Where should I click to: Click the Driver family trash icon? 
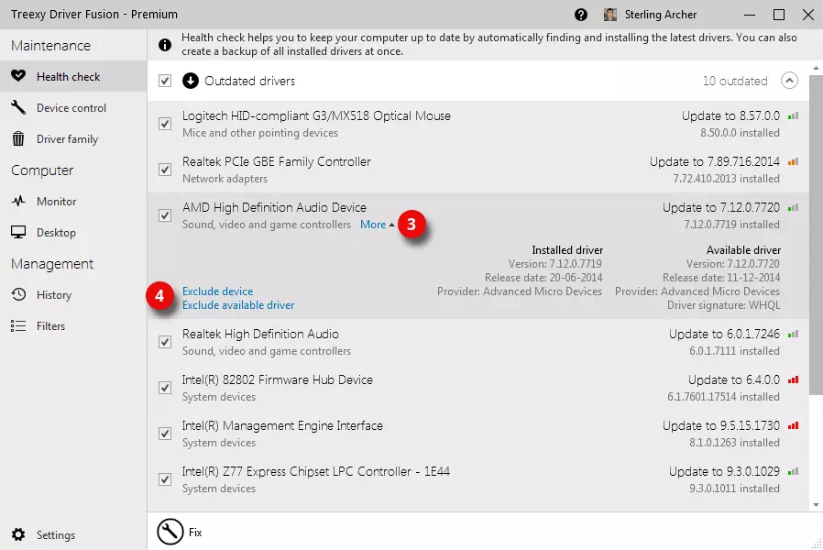click(18, 138)
